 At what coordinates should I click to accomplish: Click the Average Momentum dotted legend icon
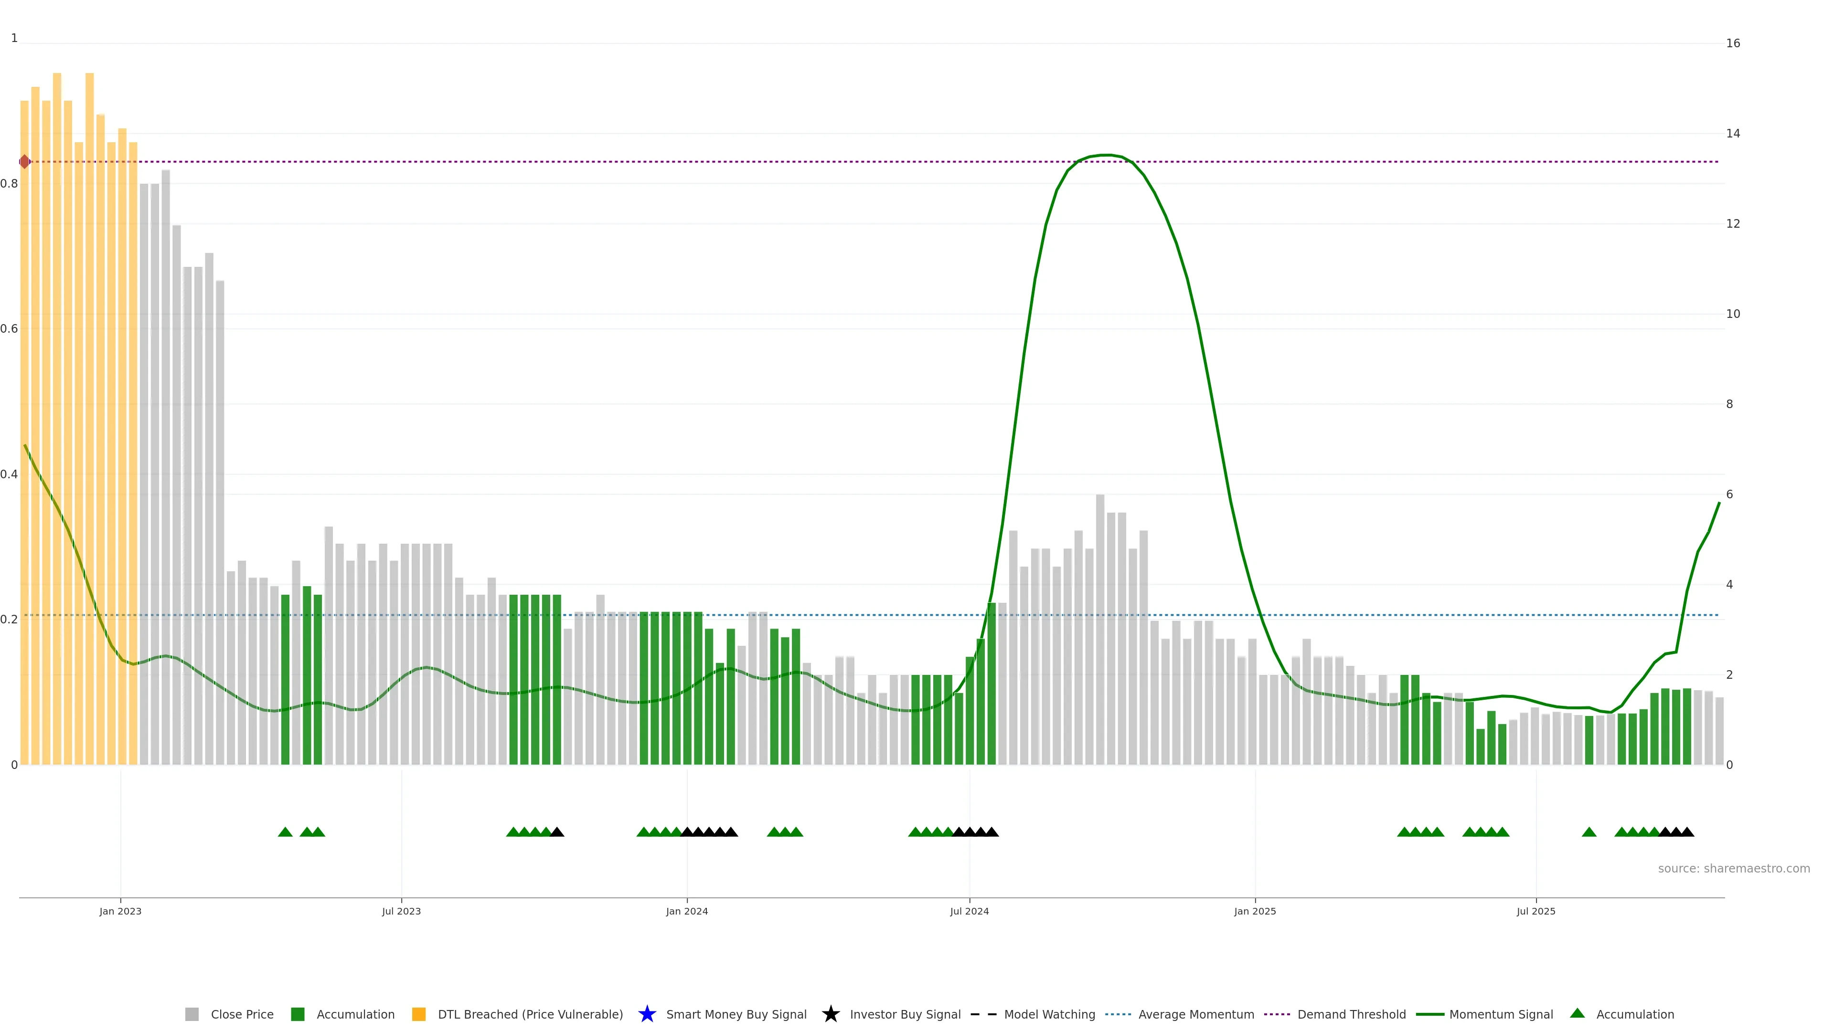click(1118, 1014)
